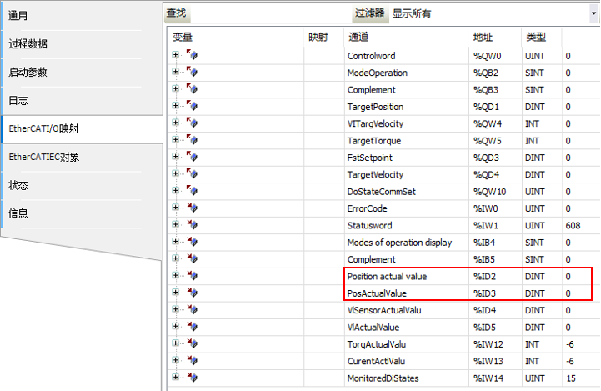Select the Position actual value channel cell

click(x=406, y=277)
